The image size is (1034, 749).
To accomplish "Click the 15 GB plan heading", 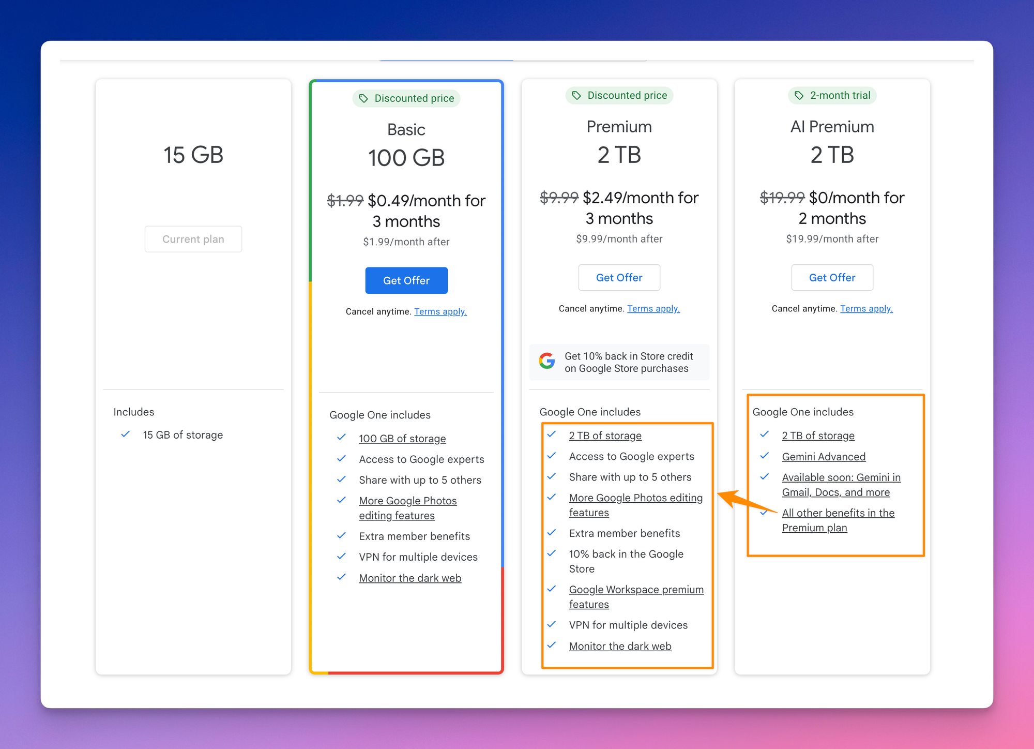I will 193,155.
